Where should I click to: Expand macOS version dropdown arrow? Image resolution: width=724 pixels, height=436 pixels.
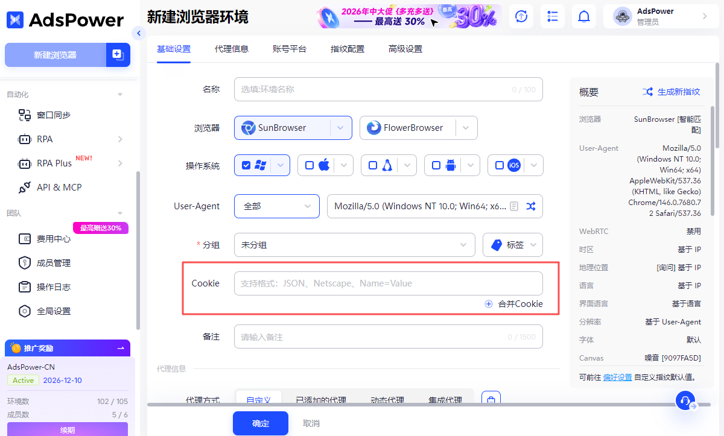(x=344, y=165)
